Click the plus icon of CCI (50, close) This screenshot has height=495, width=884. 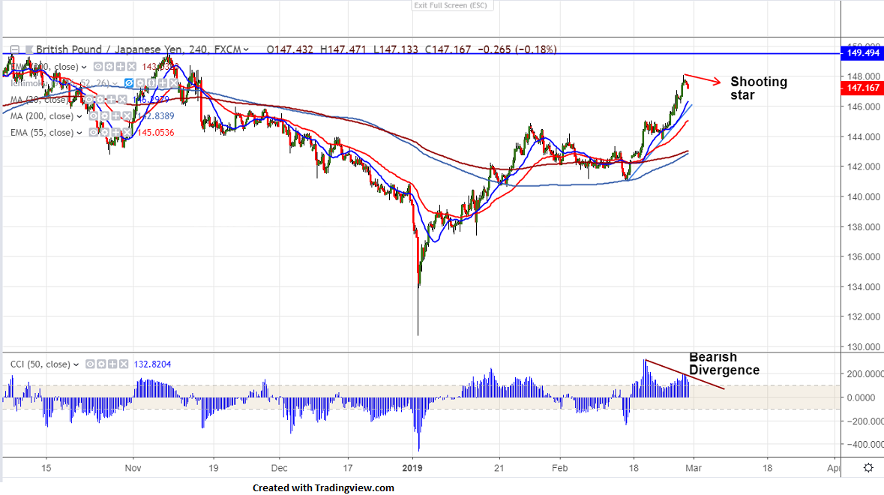(112, 364)
